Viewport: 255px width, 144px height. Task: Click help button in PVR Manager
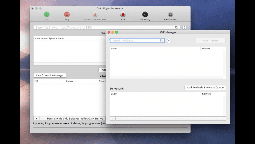[169, 41]
